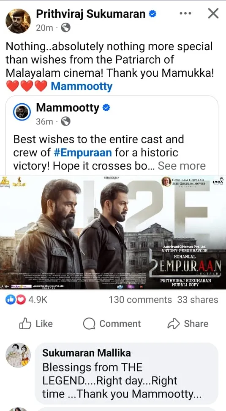Open Mammootty's circular profile avatar

(22, 112)
